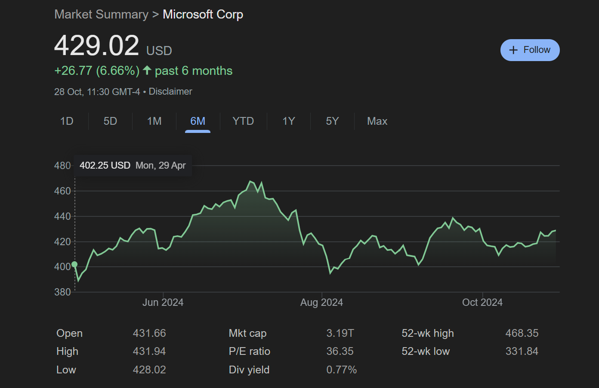Click the plus icon in the Follow button

513,50
